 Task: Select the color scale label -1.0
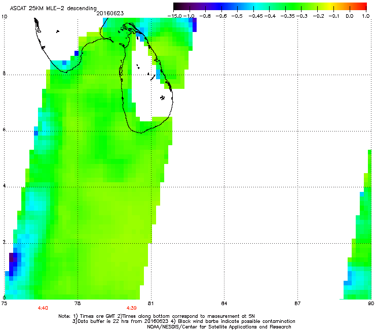(189, 16)
